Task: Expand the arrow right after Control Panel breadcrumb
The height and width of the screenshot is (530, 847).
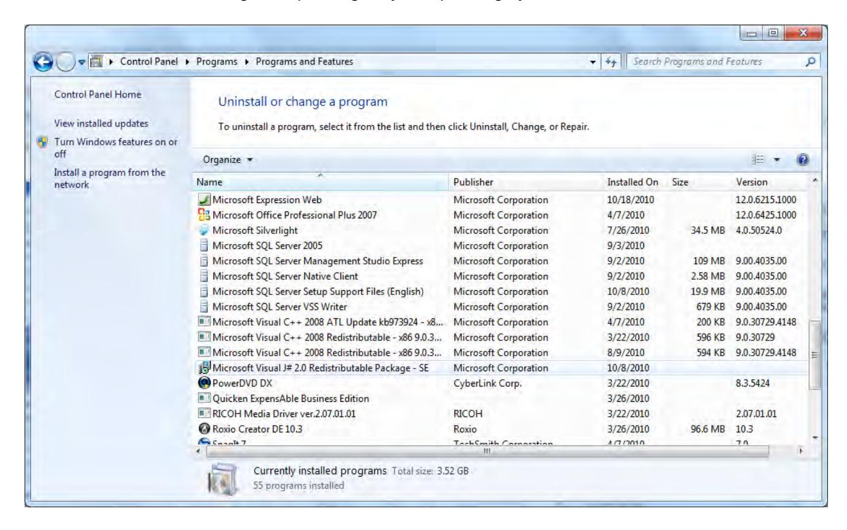Action: point(188,61)
